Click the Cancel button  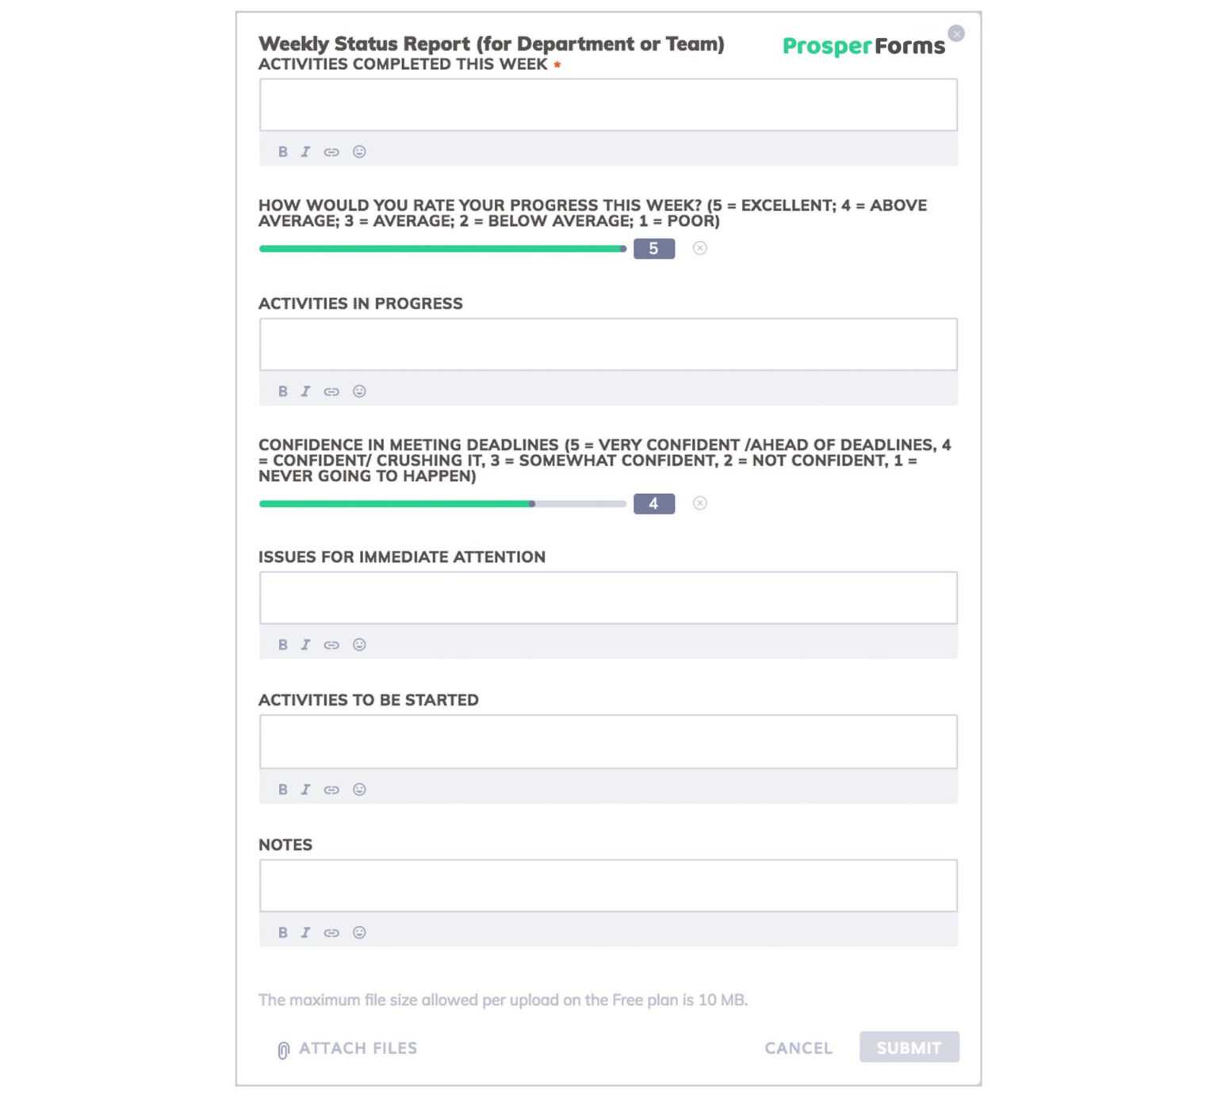797,1047
